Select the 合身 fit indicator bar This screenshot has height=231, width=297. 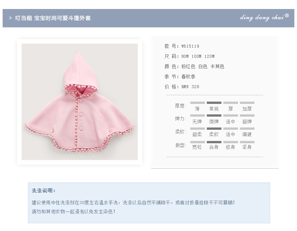[214, 142]
